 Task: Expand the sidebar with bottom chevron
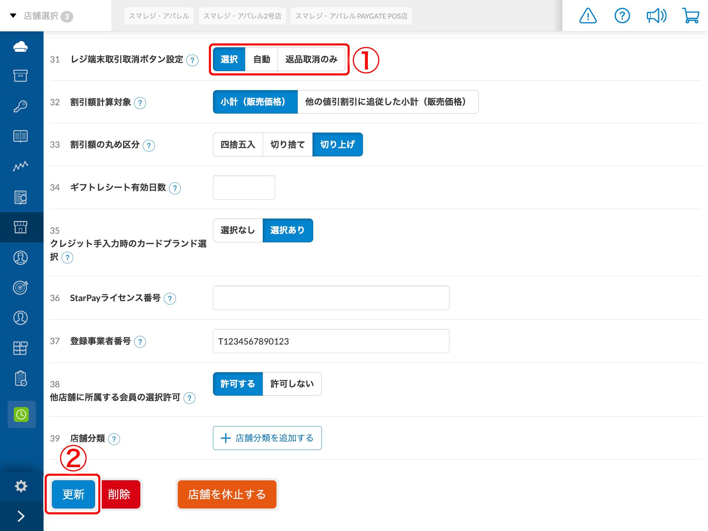point(21,516)
